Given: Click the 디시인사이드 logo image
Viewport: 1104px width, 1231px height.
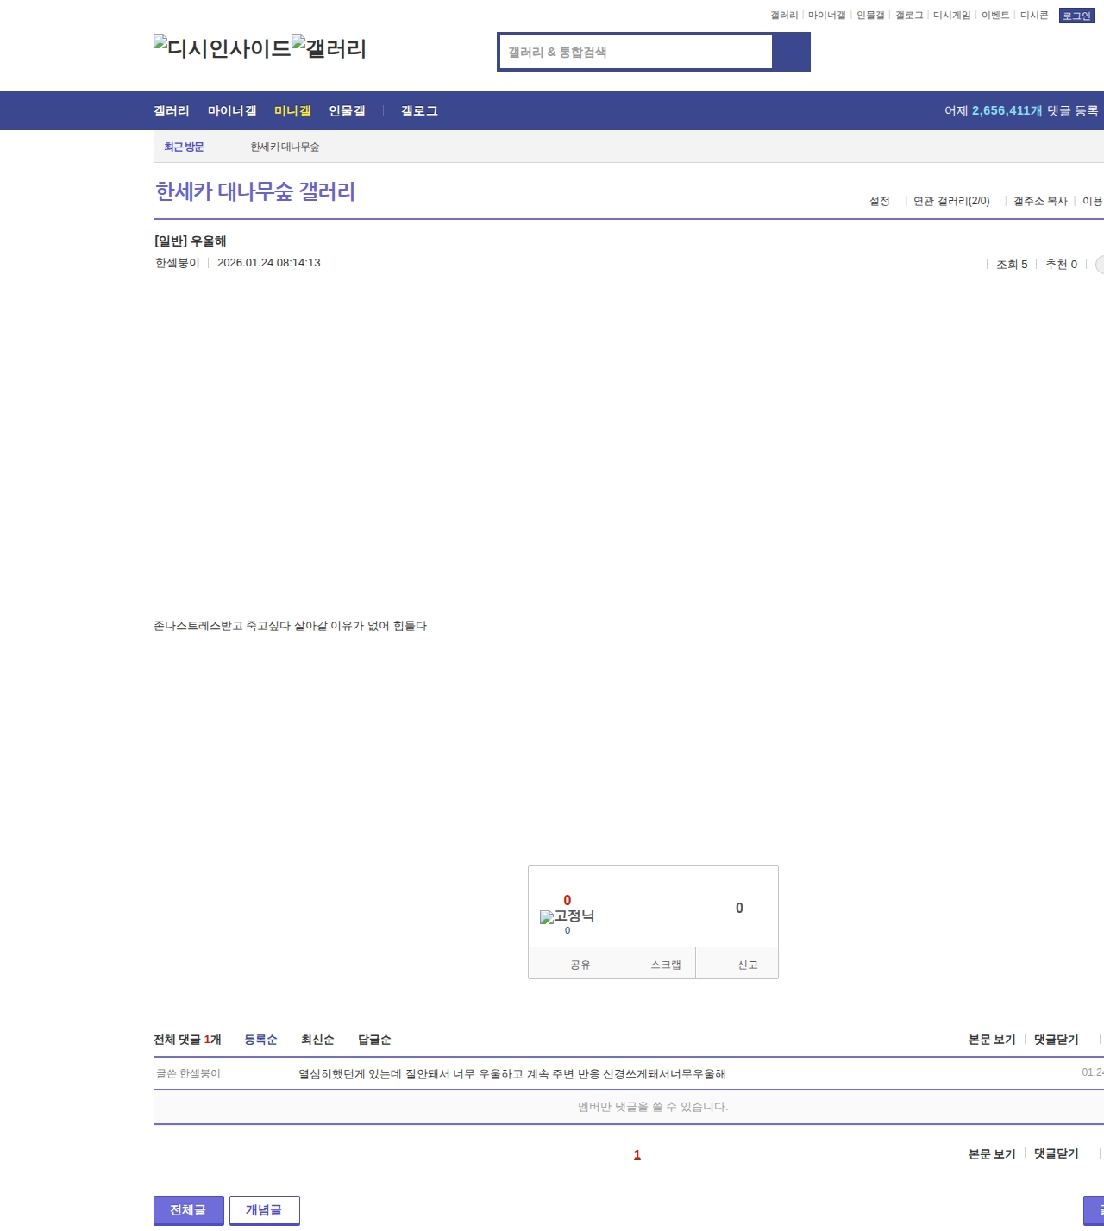Looking at the screenshot, I should [223, 47].
